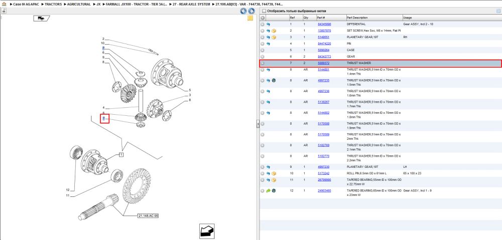Add GEAR row using its circle icon

point(263,57)
